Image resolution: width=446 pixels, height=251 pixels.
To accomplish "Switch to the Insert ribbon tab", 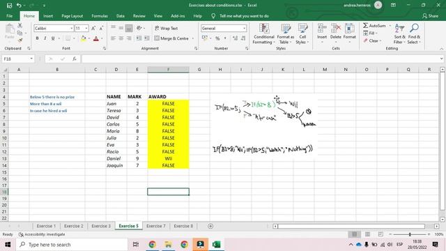I will 48,16.
